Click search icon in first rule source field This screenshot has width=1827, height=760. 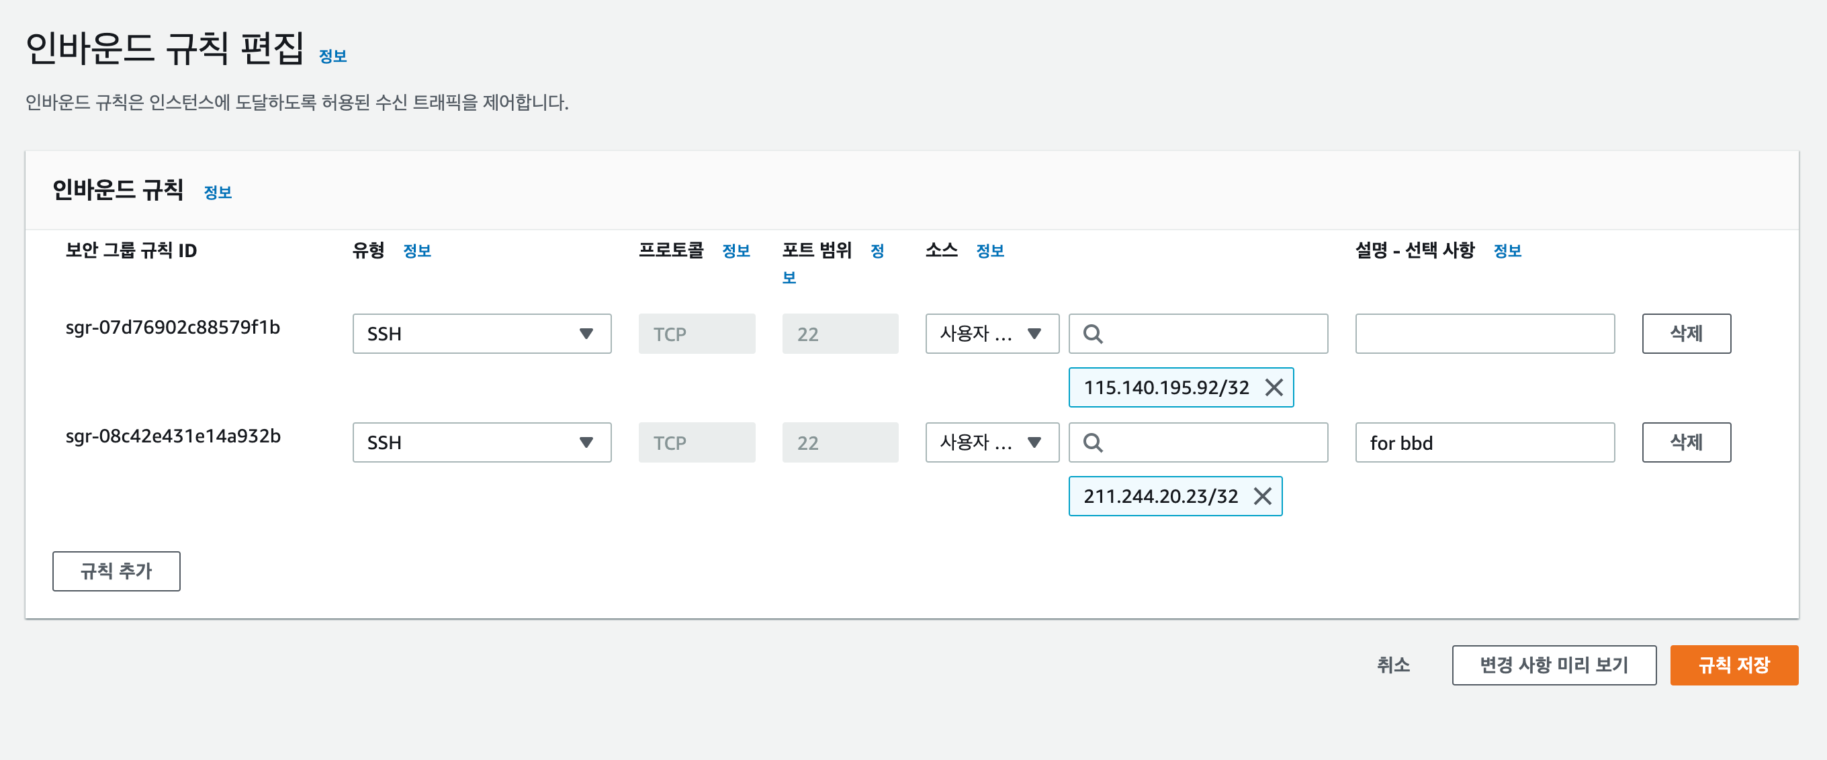[x=1093, y=334]
